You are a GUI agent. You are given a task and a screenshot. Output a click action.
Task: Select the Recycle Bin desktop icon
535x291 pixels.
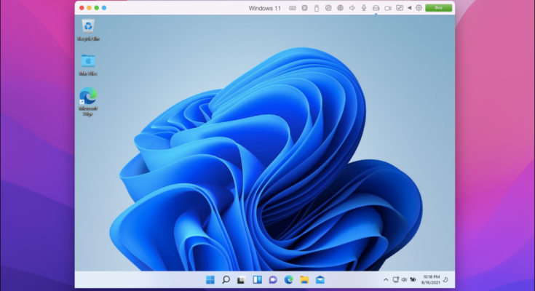pyautogui.click(x=88, y=30)
